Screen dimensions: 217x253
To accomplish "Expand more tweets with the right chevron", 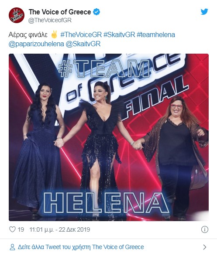I will (x=205, y=247).
